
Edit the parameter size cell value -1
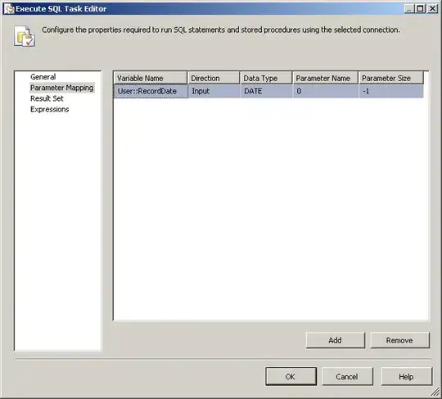391,91
